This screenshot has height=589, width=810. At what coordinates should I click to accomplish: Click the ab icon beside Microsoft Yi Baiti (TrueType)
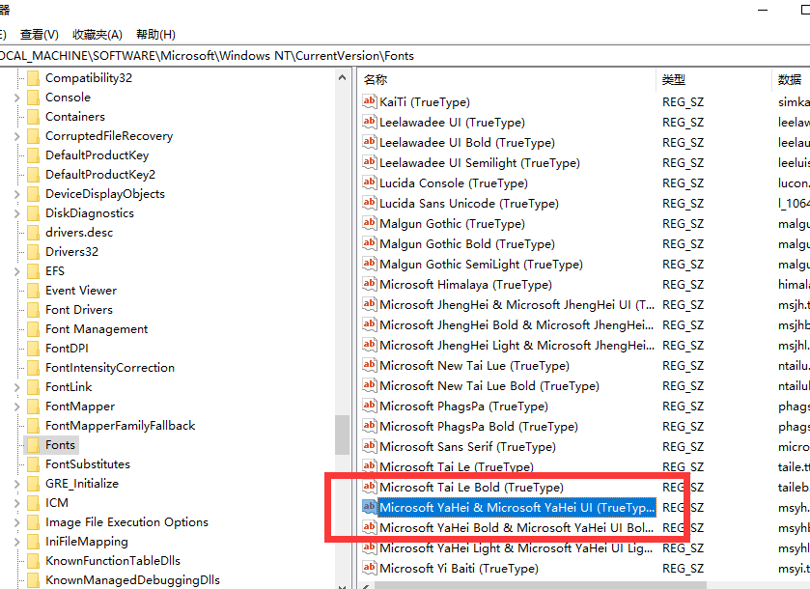click(x=369, y=568)
